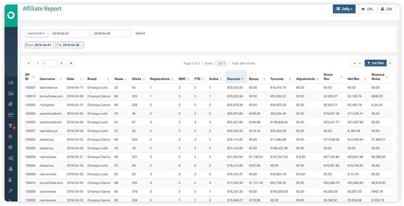Select revenue share value €8,380.92
The width and height of the screenshot is (404, 206).
pyautogui.click(x=379, y=157)
